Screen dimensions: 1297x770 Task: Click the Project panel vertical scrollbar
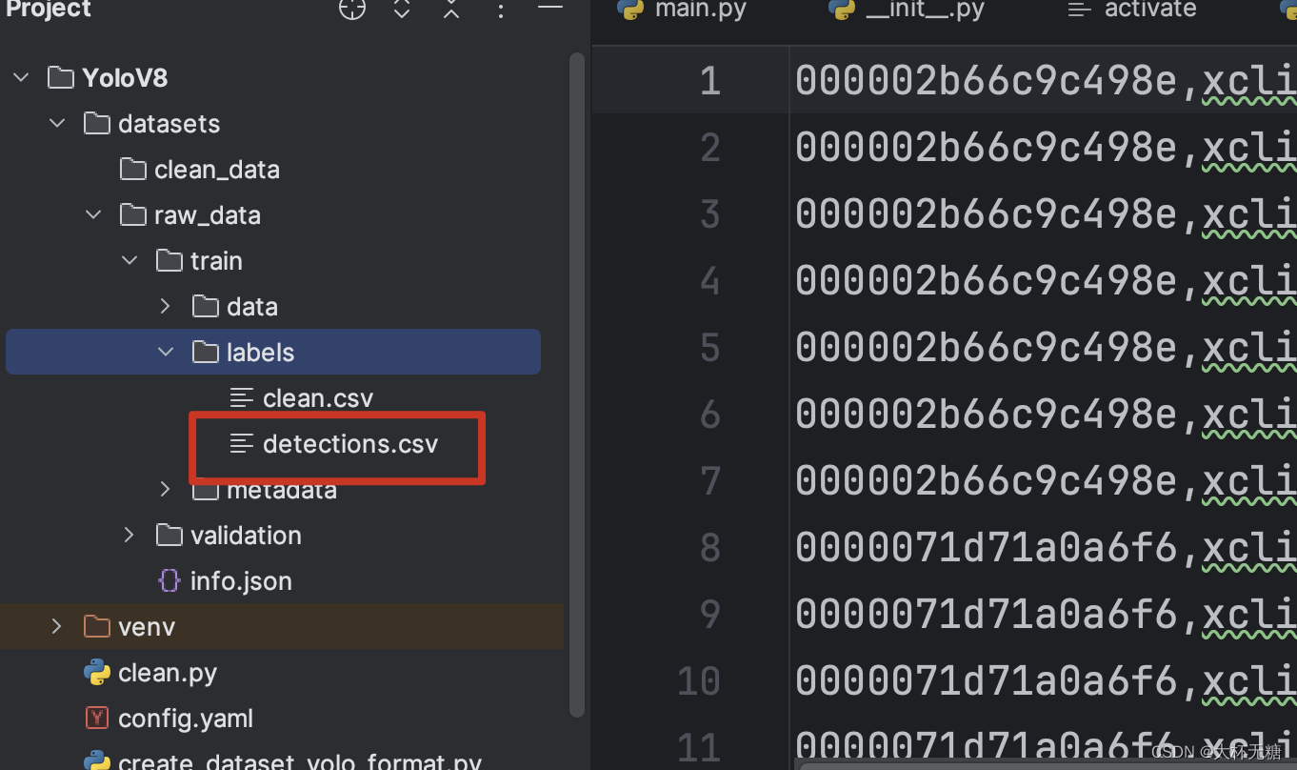pos(576,381)
